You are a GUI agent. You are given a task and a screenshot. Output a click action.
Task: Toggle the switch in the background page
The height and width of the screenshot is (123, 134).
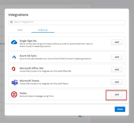click(x=81, y=116)
